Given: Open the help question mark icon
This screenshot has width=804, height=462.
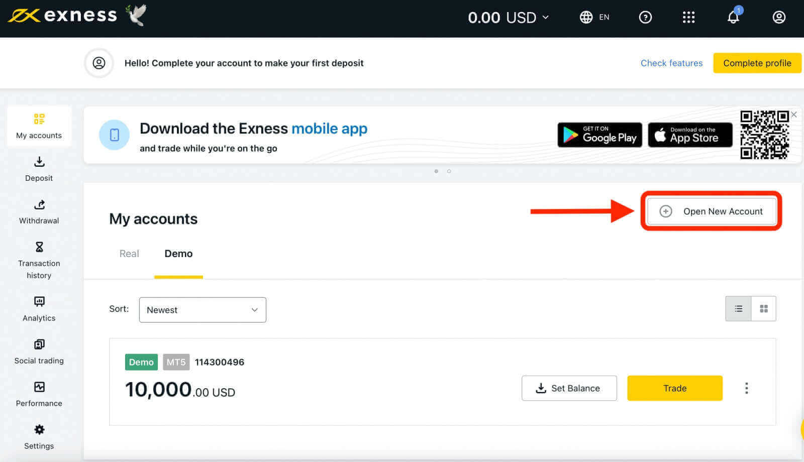Looking at the screenshot, I should (x=645, y=18).
